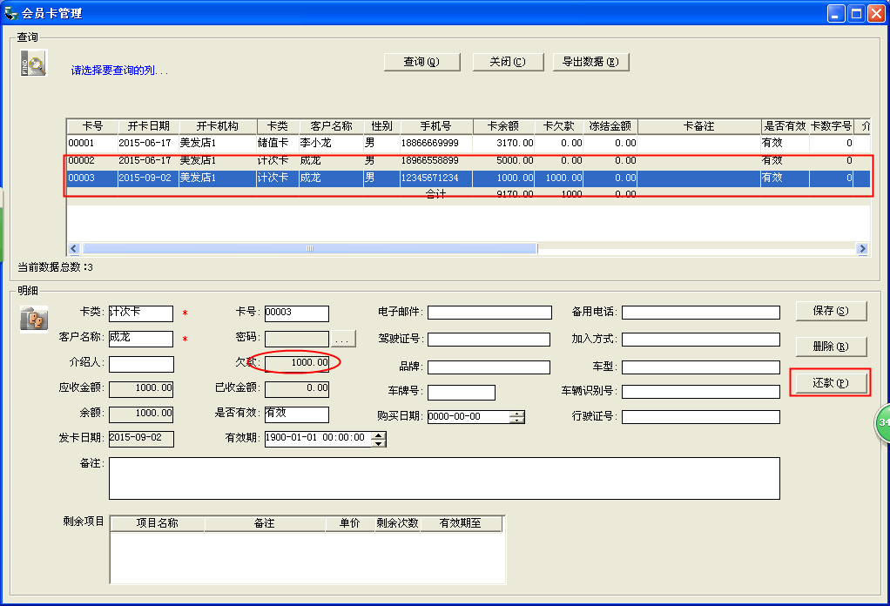Viewport: 890px width, 606px height.
Task: Click the 开卡机构 column header
Action: (218, 126)
